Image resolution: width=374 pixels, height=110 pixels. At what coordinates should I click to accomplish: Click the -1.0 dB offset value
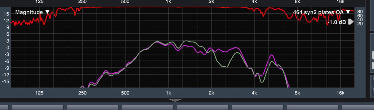tap(337, 22)
